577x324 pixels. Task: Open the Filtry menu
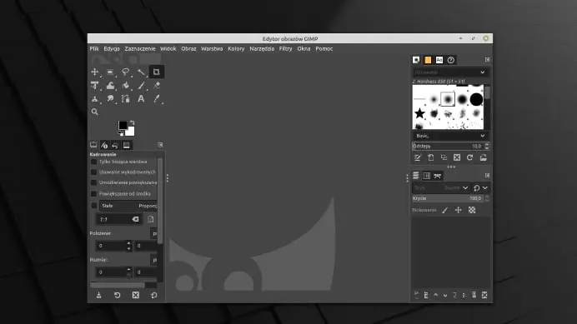285,48
